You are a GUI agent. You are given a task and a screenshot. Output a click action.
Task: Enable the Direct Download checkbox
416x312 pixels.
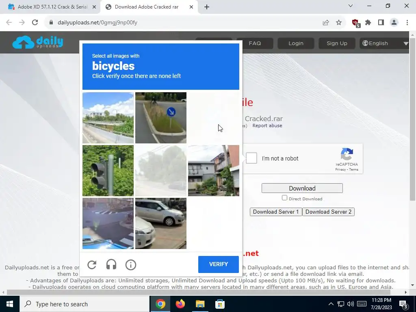click(x=284, y=198)
